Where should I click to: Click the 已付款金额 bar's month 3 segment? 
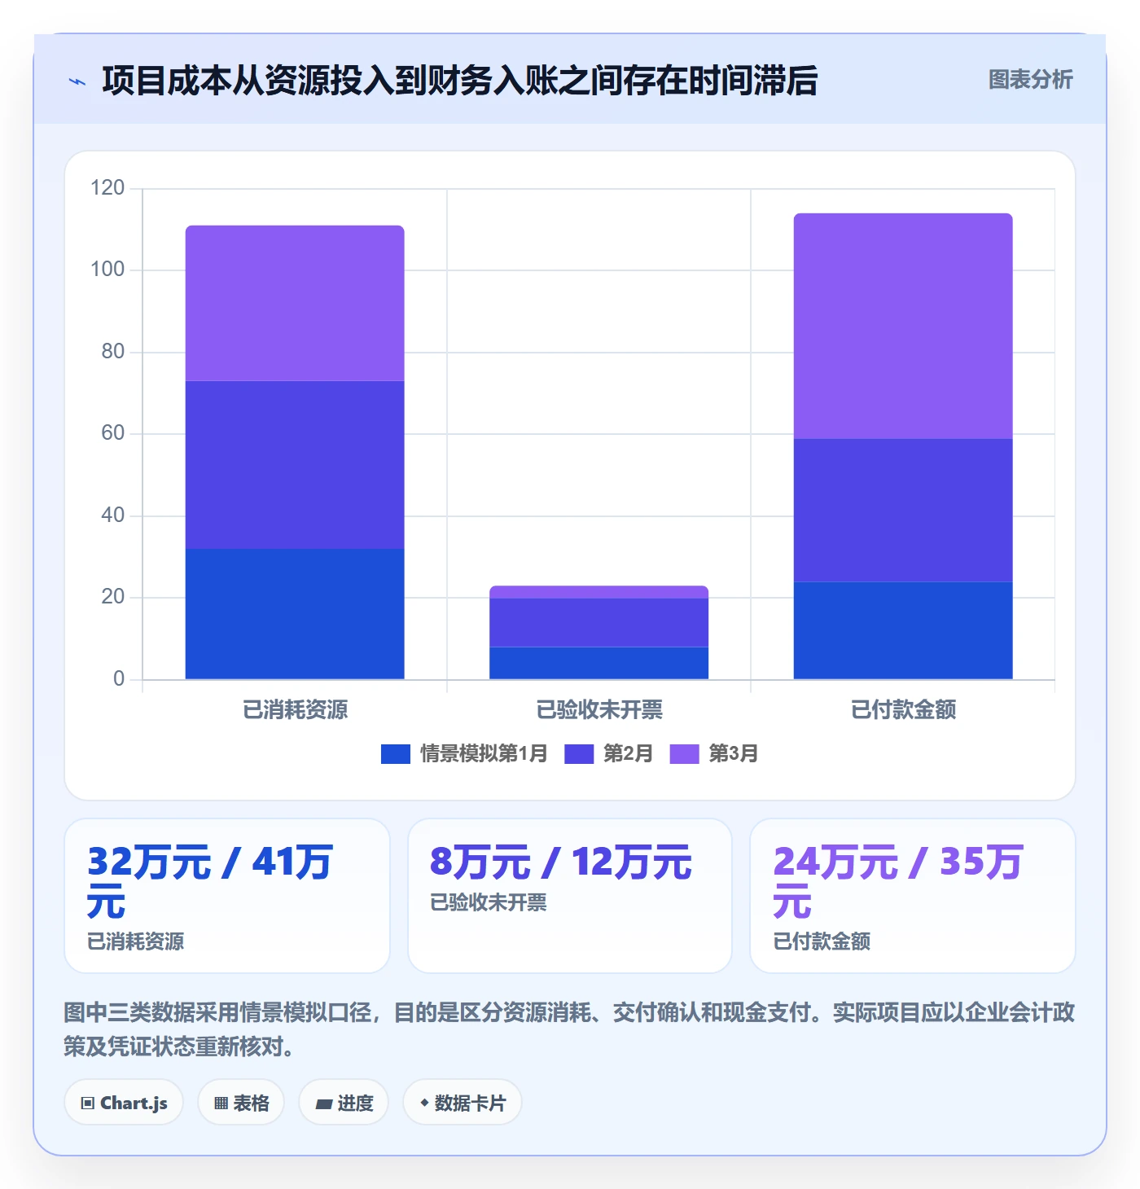(903, 326)
